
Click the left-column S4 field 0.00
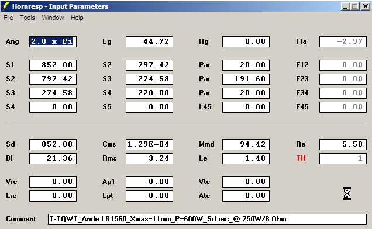coord(53,107)
